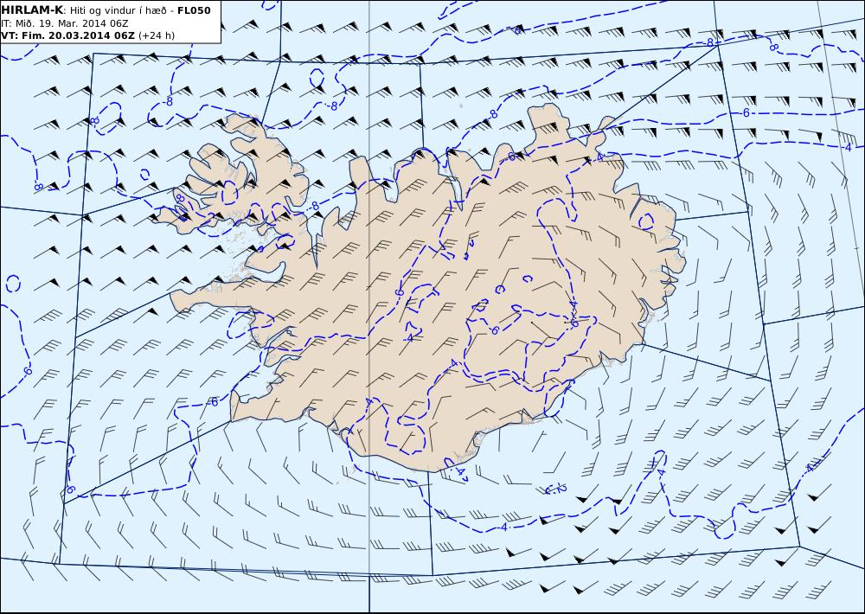The width and height of the screenshot is (865, 614).
Task: Select the 'Hiti og vindur í hæð' caption
Action: coord(117,11)
